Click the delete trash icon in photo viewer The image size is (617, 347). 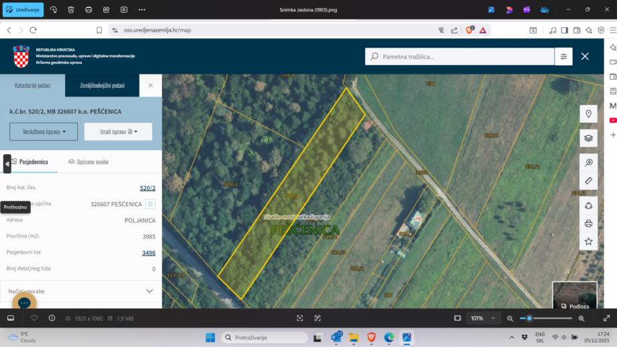[71, 10]
